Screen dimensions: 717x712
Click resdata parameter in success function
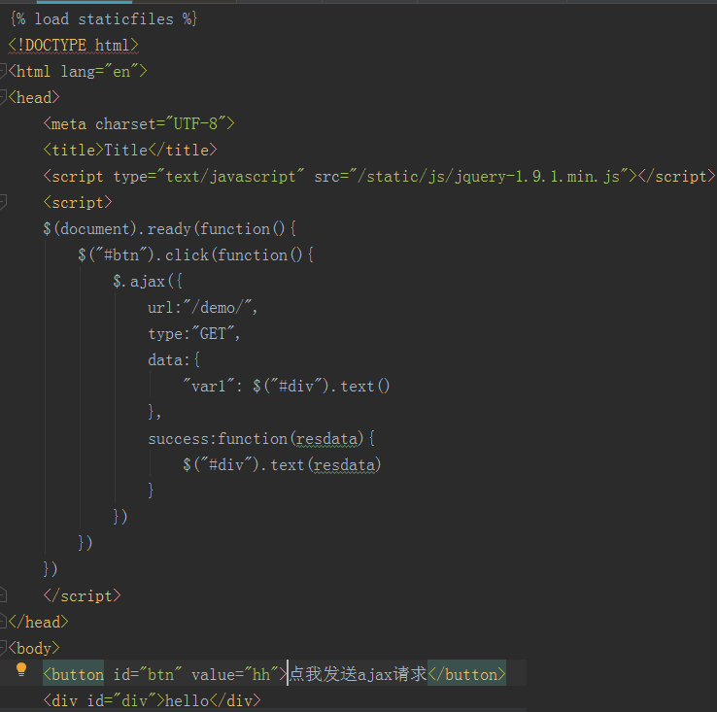click(x=326, y=438)
